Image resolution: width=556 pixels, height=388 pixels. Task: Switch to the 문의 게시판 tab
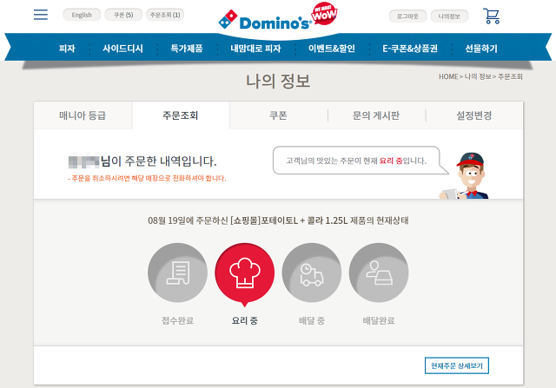coord(376,115)
